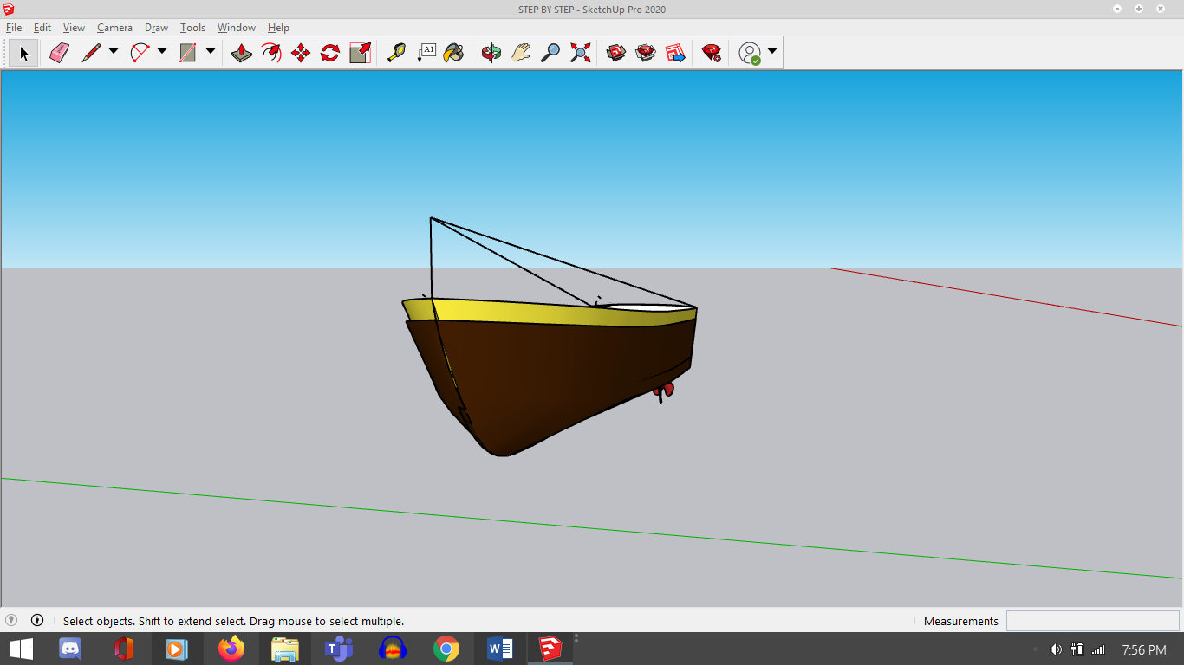The height and width of the screenshot is (665, 1184).
Task: Select the Tape Measure tool
Action: (396, 53)
